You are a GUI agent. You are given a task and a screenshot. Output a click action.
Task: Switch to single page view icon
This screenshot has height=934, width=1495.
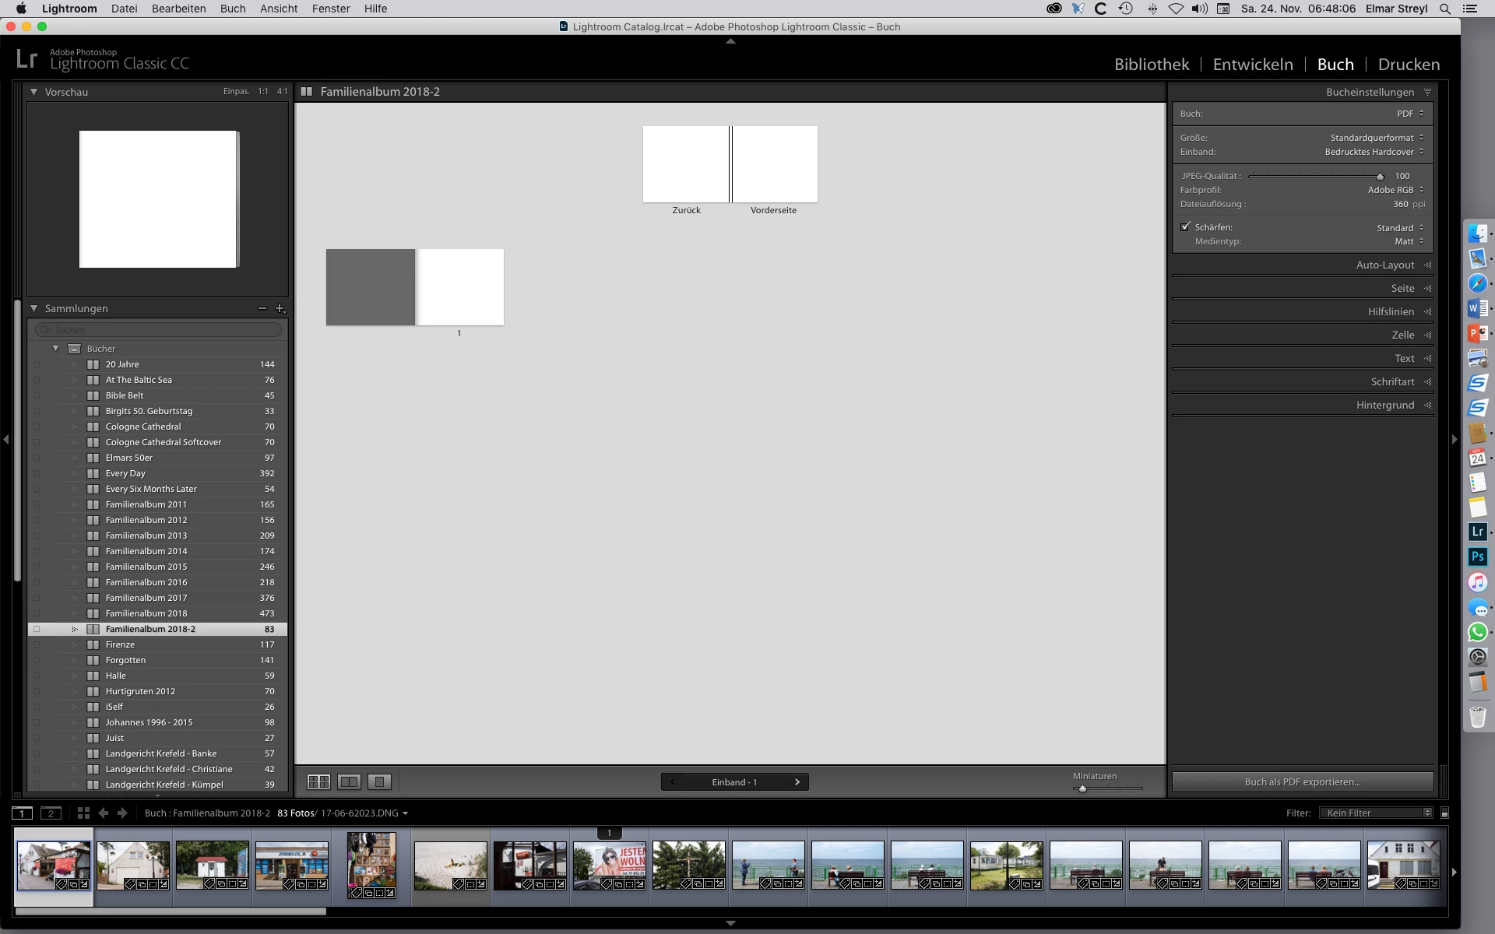[379, 781]
